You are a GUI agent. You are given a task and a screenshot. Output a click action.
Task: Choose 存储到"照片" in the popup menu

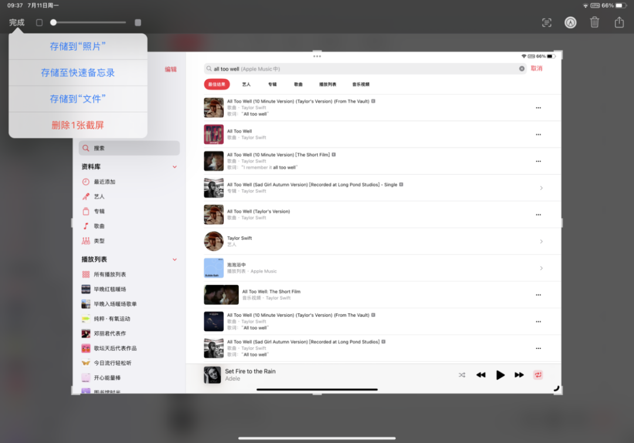click(77, 46)
